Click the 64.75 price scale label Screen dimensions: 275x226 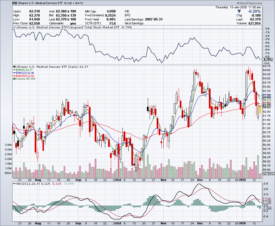tap(266, 66)
